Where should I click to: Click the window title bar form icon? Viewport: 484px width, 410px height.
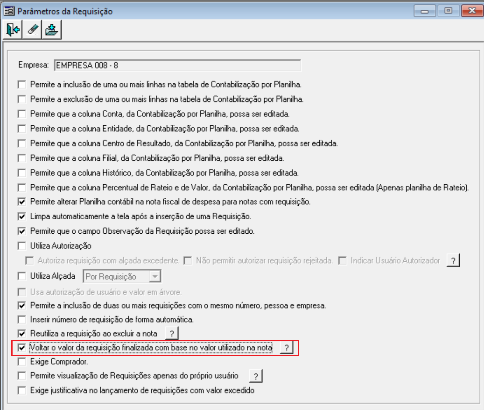(x=9, y=11)
